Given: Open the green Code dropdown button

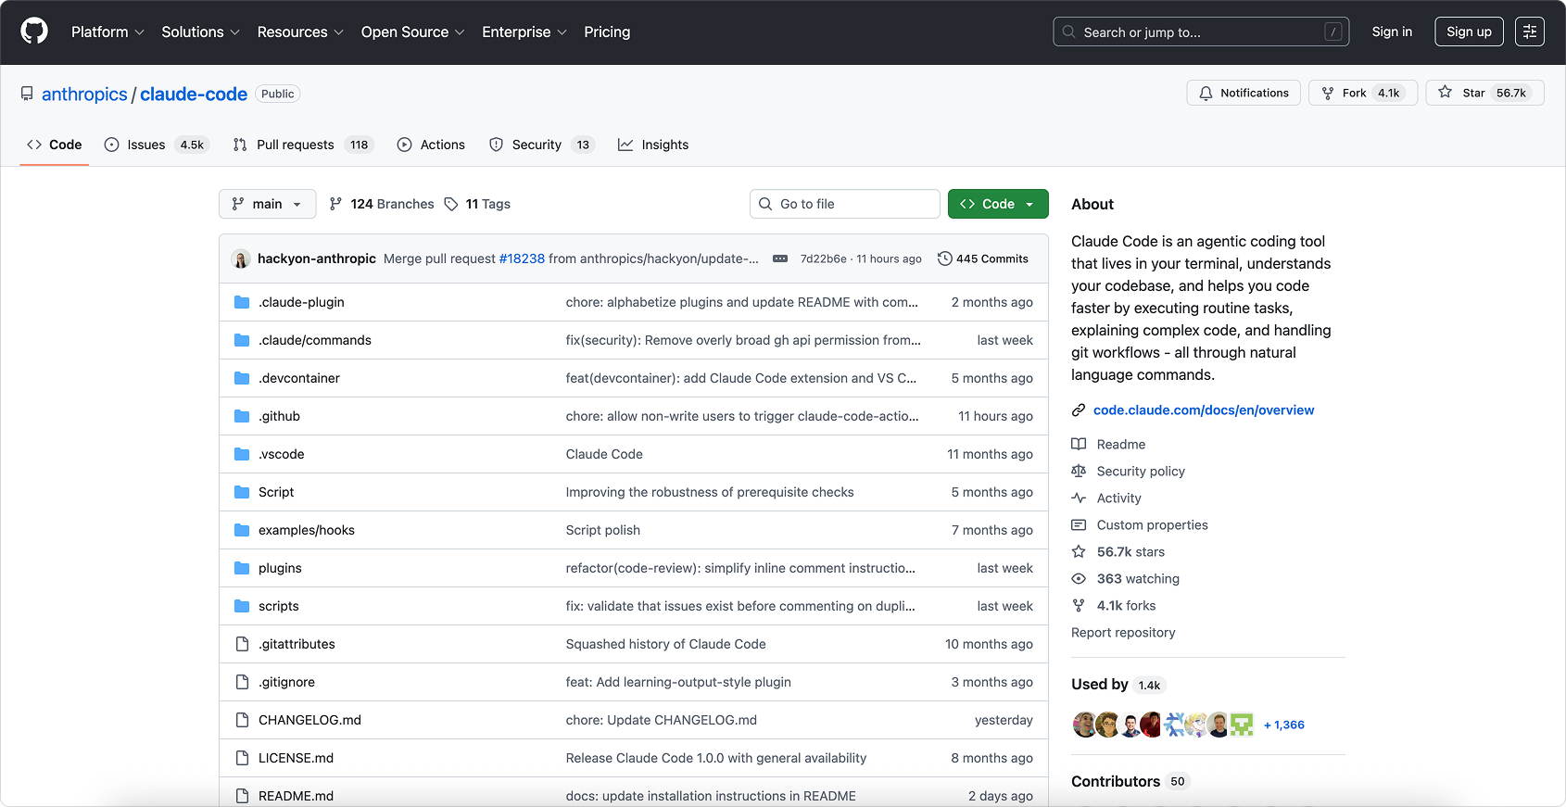Looking at the screenshot, I should coord(998,204).
